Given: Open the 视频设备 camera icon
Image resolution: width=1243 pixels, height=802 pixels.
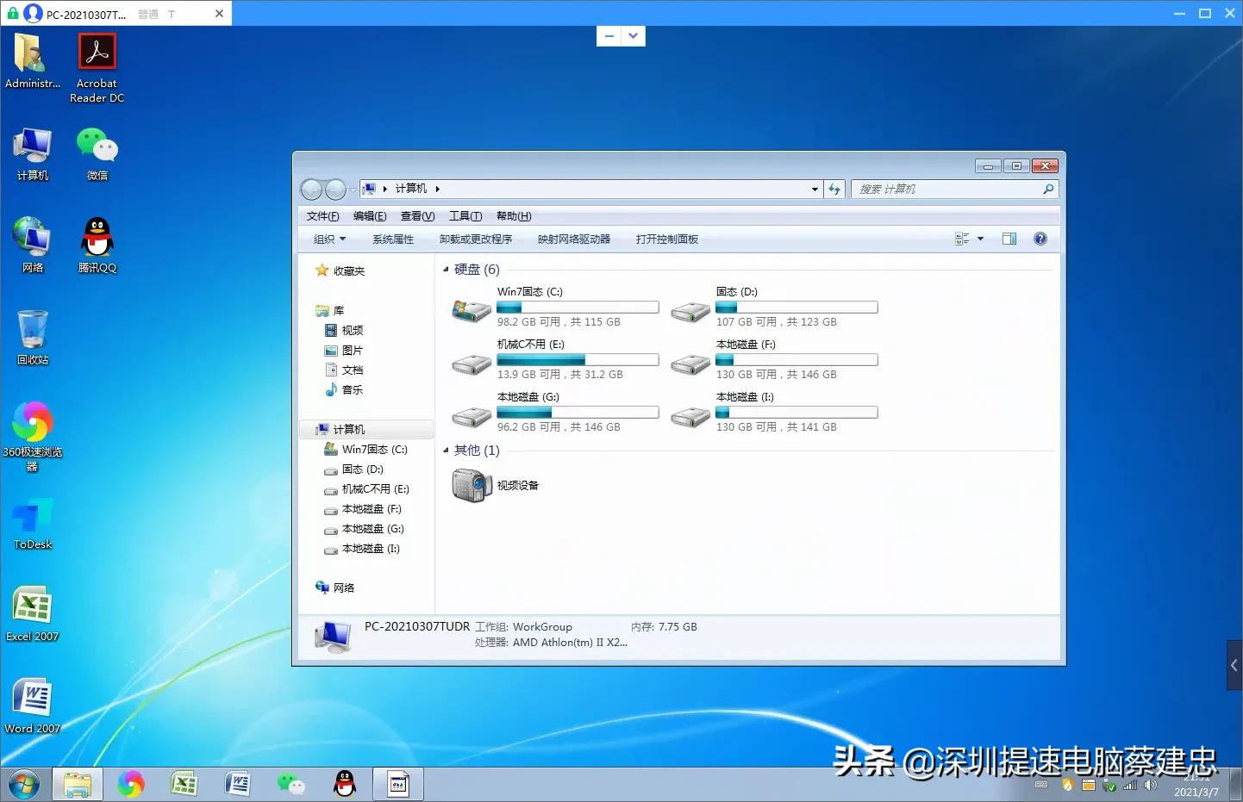Looking at the screenshot, I should tap(472, 486).
